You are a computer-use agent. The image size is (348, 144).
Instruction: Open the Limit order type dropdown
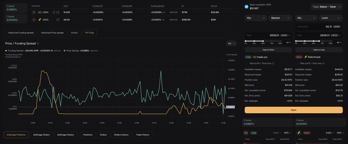coord(331,18)
